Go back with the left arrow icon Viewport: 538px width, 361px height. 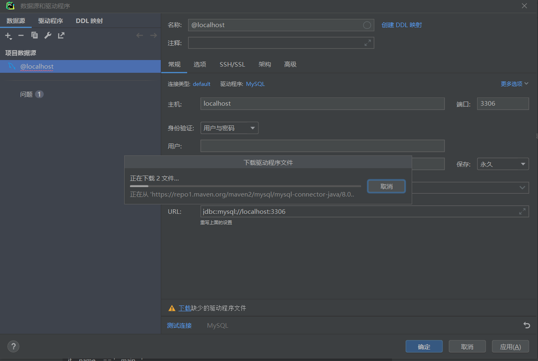coord(140,35)
